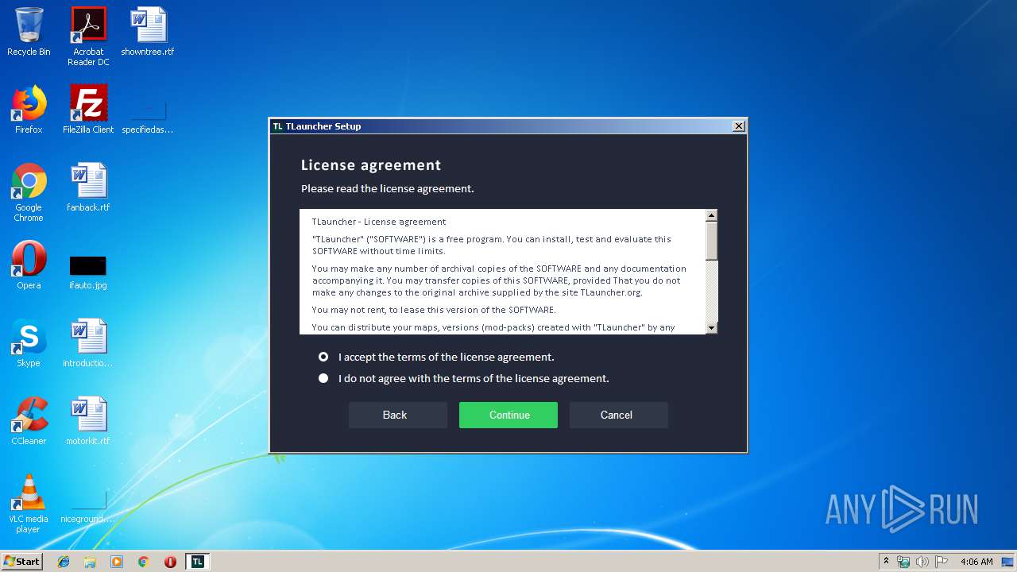Viewport: 1017px width, 572px height.
Task: Click inside the license agreement text
Action: click(502, 272)
